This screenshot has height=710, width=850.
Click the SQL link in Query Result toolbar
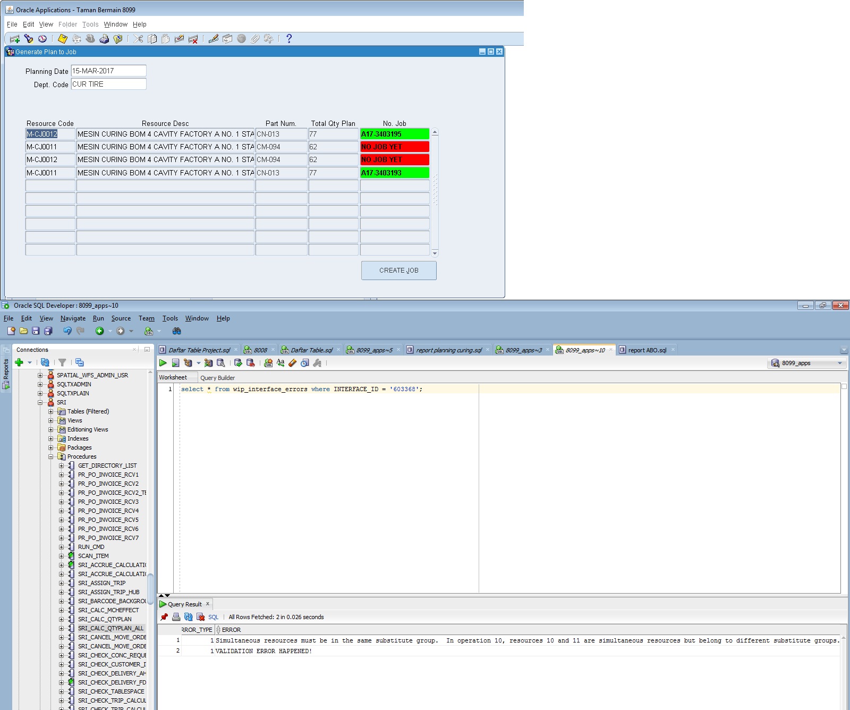[213, 617]
